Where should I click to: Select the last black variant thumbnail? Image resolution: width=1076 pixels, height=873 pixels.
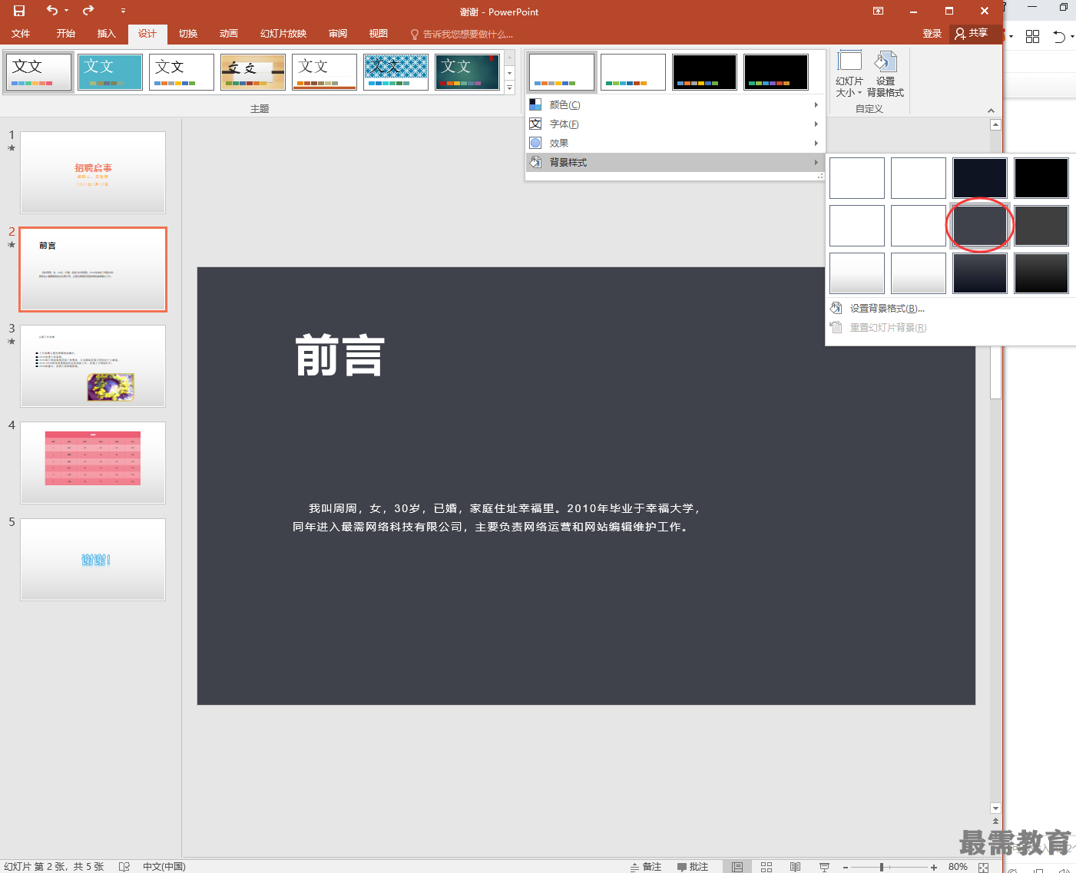776,72
